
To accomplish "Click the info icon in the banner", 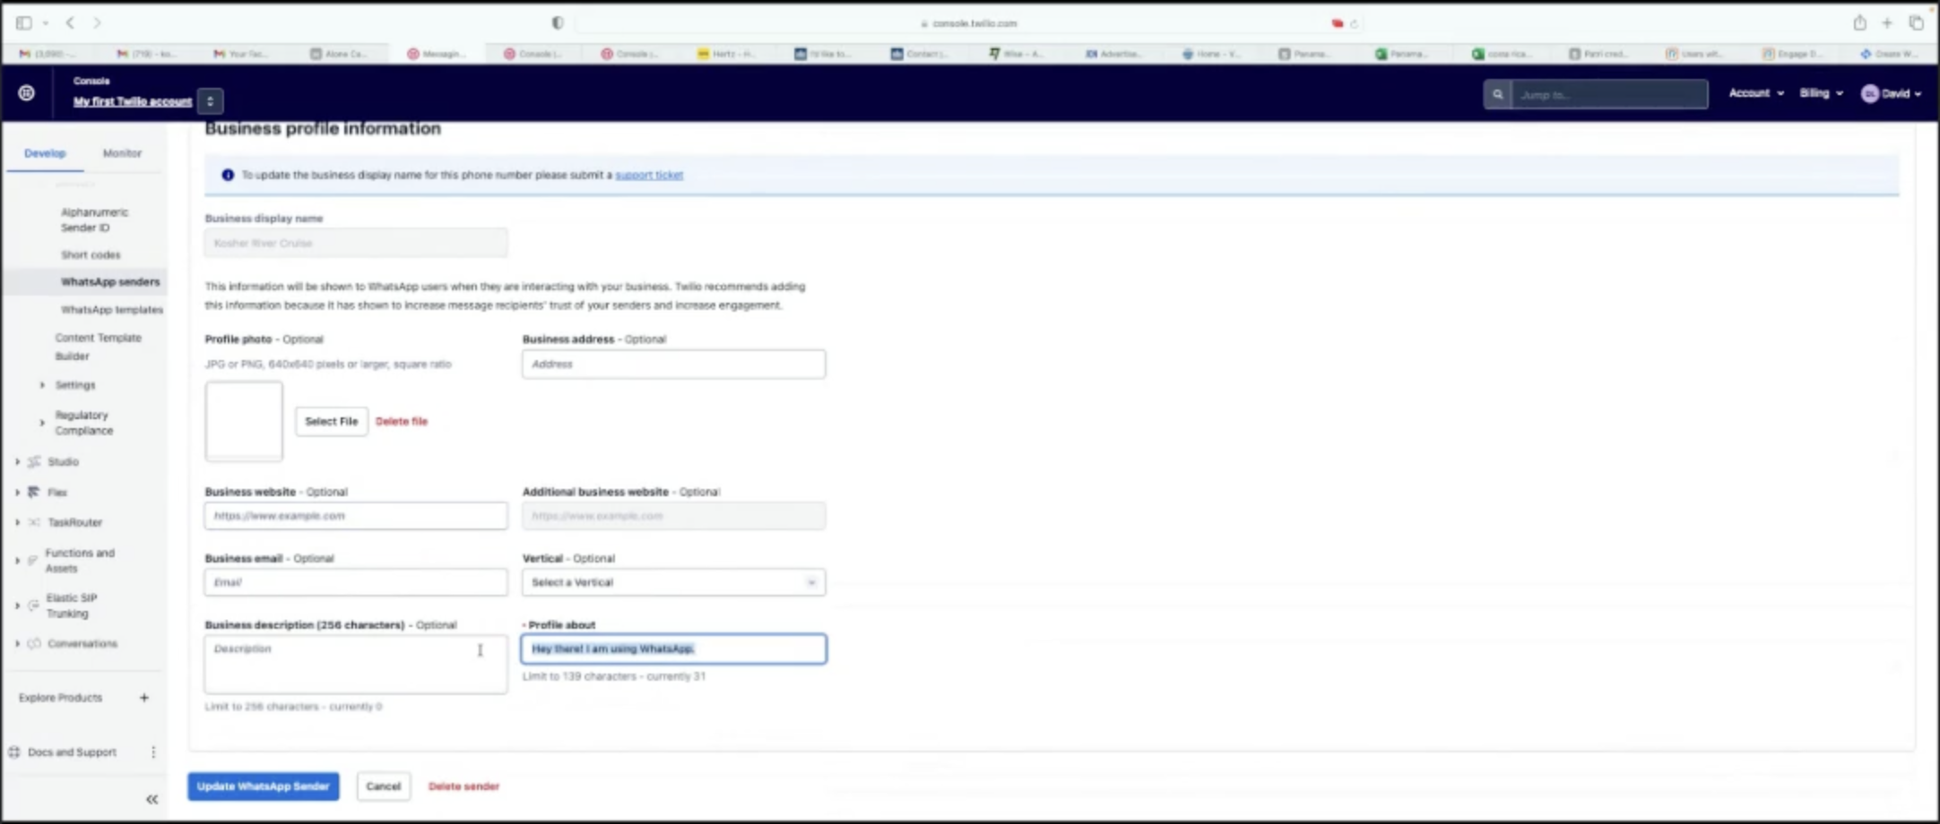I will click(228, 175).
